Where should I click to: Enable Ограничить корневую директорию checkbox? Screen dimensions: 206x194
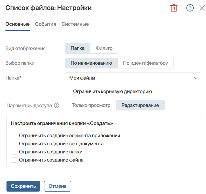[68, 91]
